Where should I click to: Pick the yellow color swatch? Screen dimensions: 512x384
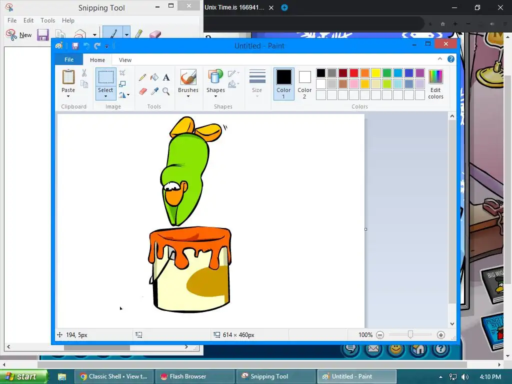pyautogui.click(x=376, y=73)
